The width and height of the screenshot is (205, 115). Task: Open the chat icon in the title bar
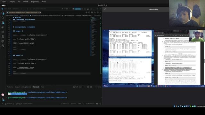click(x=67, y=9)
